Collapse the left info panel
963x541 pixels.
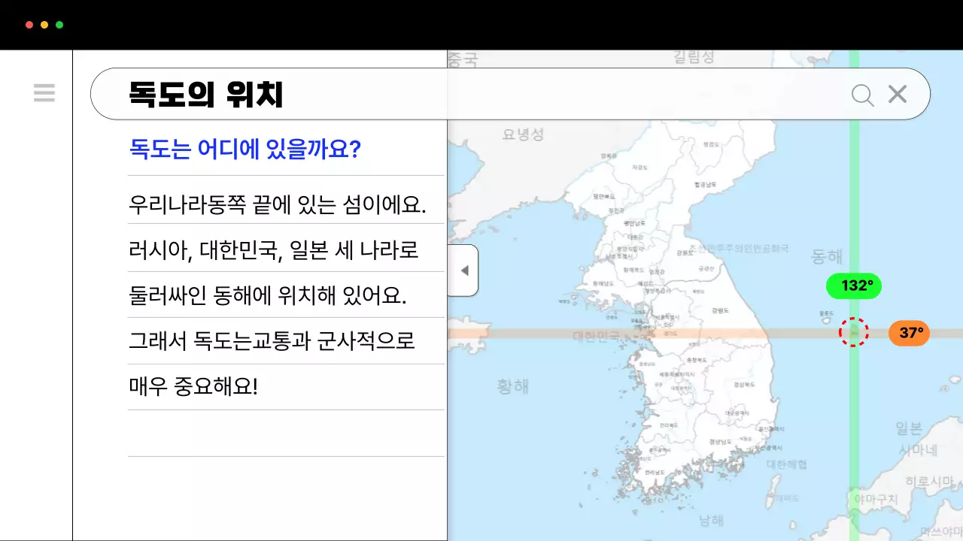[464, 270]
